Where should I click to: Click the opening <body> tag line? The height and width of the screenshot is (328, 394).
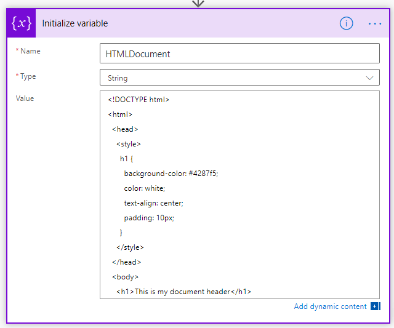click(x=125, y=277)
